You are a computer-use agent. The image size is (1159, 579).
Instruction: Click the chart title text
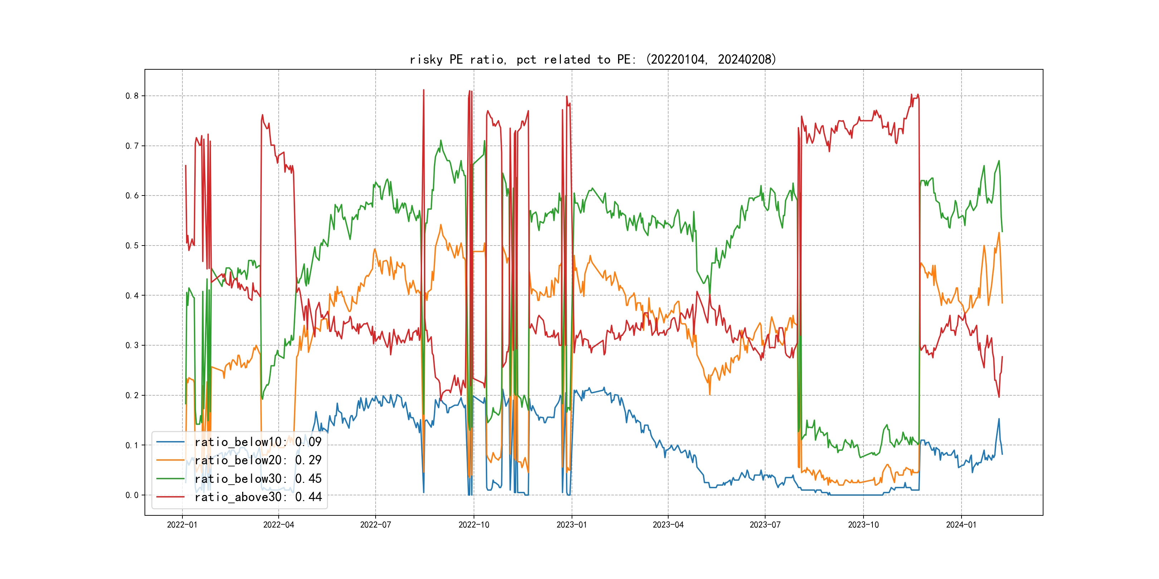pyautogui.click(x=593, y=59)
